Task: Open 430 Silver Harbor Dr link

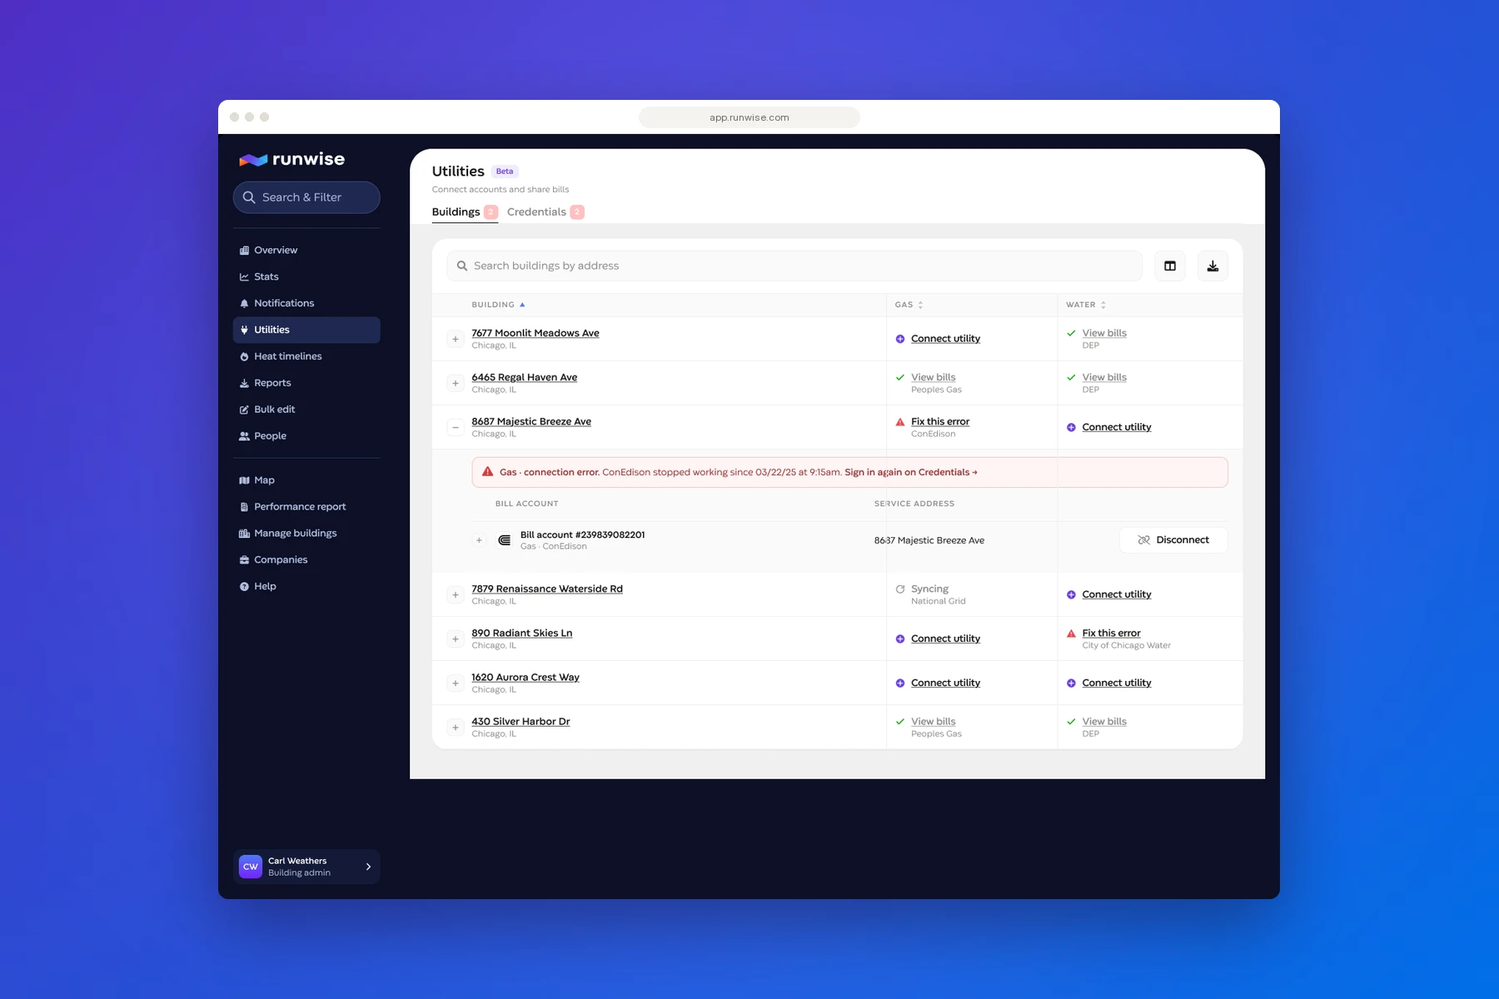Action: click(520, 721)
